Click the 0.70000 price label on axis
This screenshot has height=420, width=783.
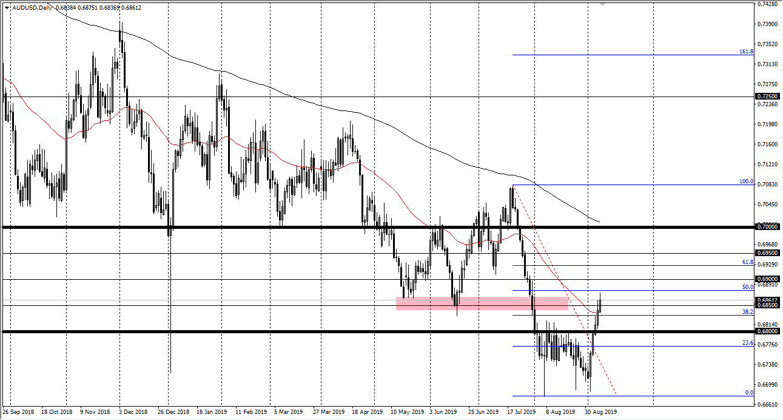[x=767, y=227]
